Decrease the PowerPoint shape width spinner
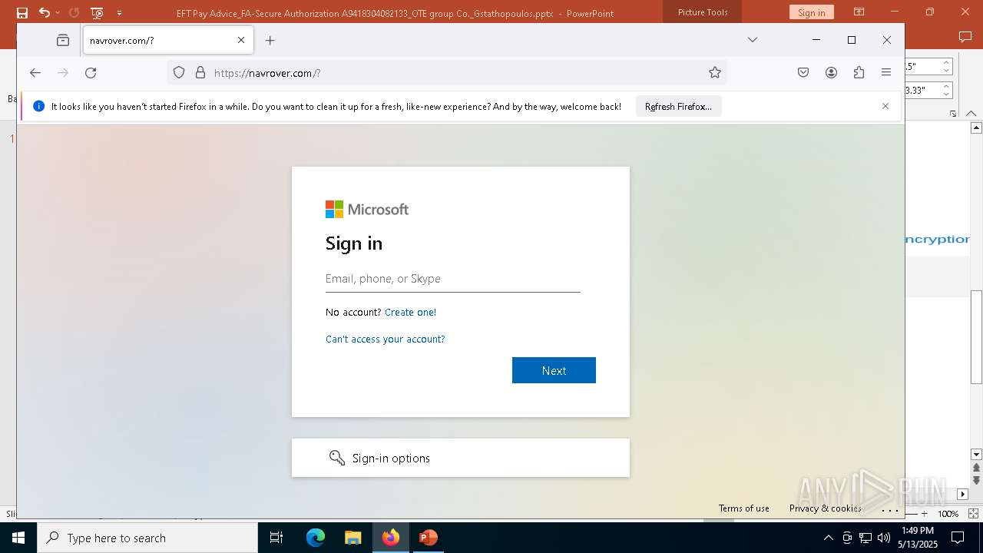Screen dimensions: 983x553 [x=947, y=94]
